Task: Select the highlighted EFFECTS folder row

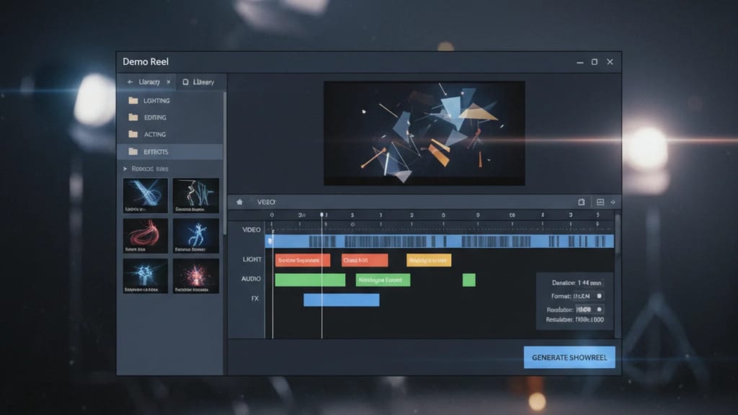Action: [170, 151]
